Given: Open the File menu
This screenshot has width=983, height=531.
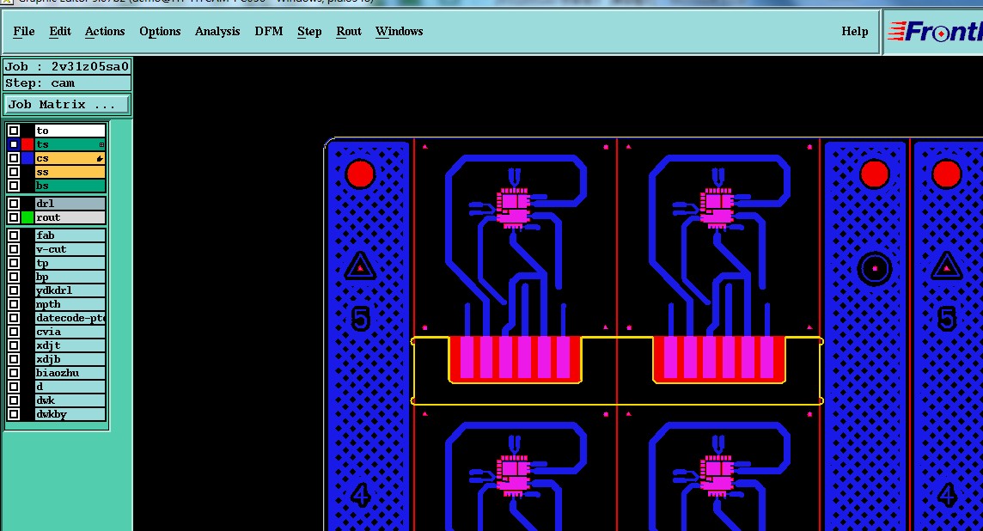Looking at the screenshot, I should click(24, 31).
